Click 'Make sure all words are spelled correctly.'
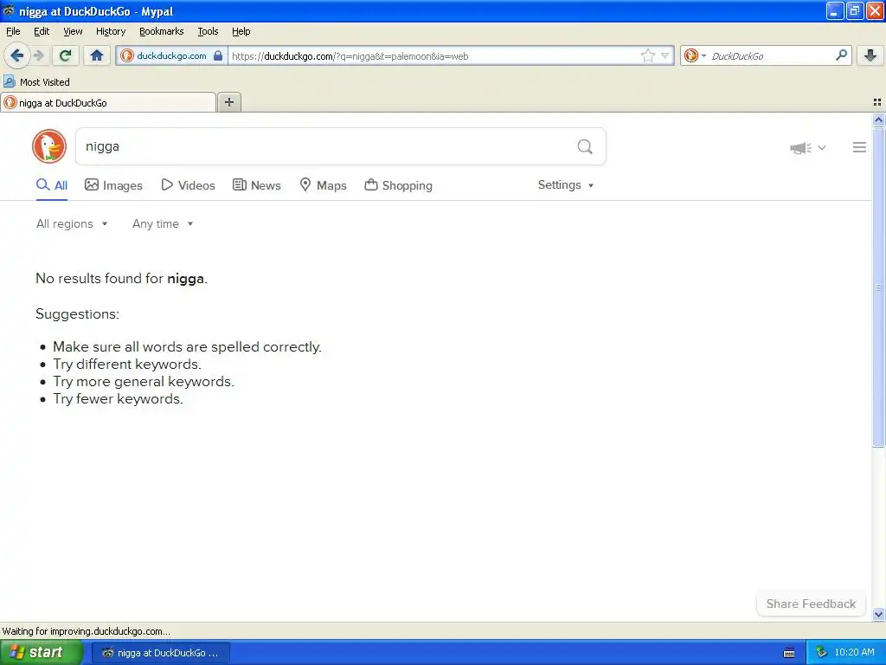This screenshot has width=886, height=665. [x=187, y=346]
